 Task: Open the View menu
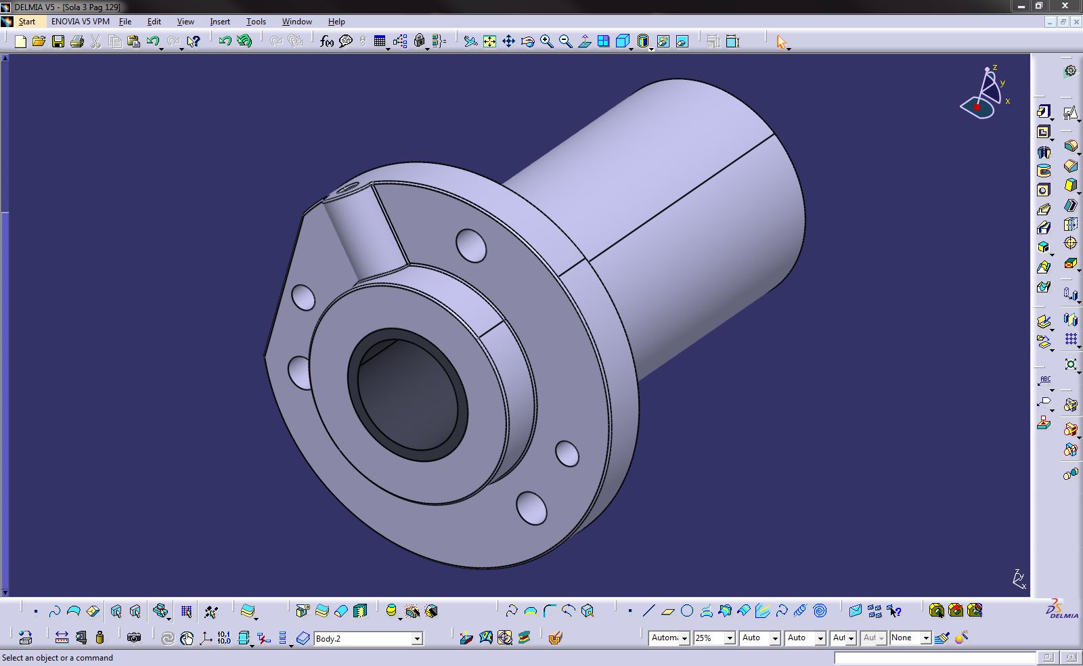(185, 22)
